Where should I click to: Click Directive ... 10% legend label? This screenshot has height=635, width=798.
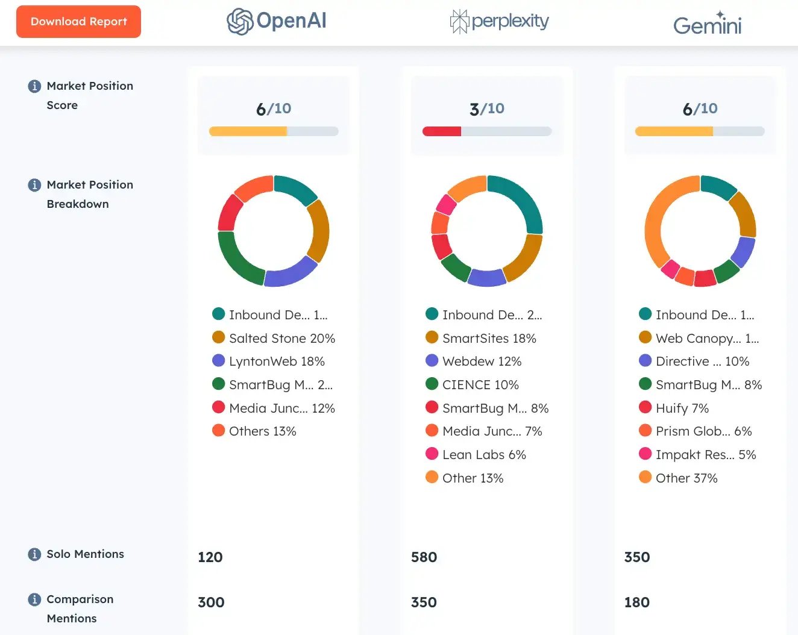[x=703, y=361]
